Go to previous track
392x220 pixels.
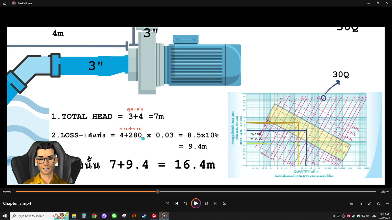point(177,203)
